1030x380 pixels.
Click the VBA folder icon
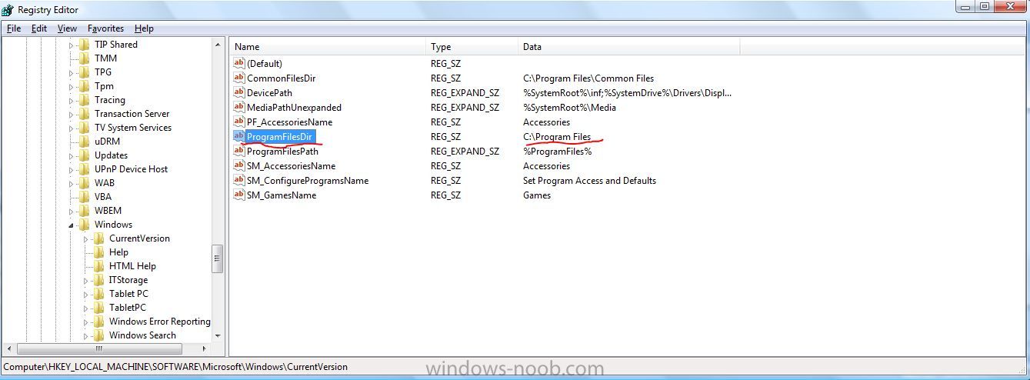[x=85, y=197]
